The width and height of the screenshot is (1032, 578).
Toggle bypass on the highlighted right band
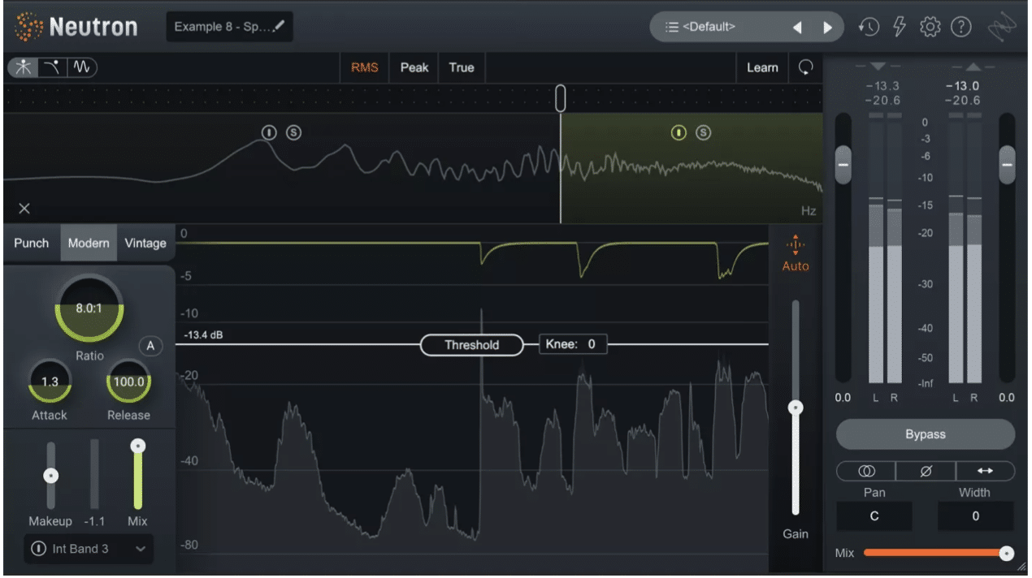point(679,132)
